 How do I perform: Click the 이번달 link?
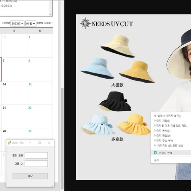[x=40, y=23]
